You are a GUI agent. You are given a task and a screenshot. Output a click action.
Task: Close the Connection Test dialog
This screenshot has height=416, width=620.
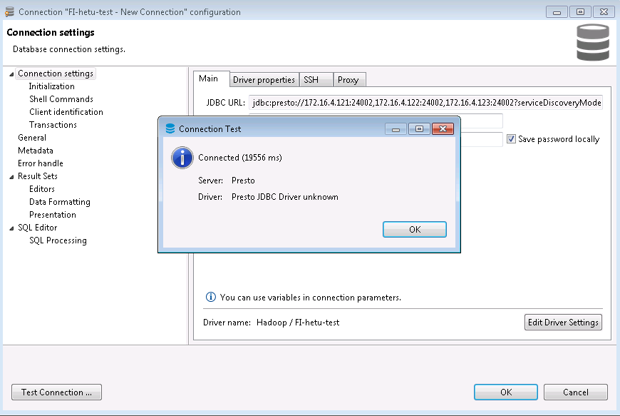tap(443, 129)
